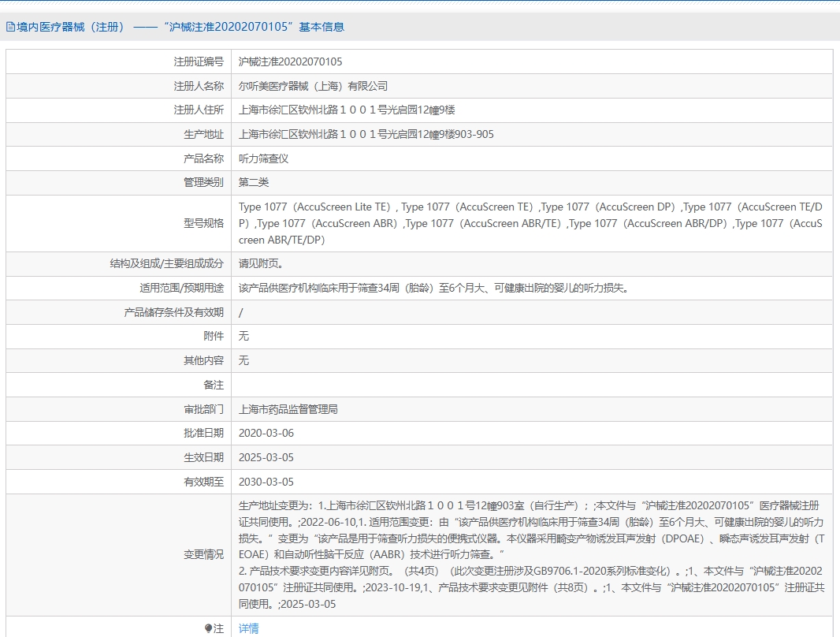The image size is (840, 637).
Task: Click the 变更情况 label
Action: (x=203, y=554)
